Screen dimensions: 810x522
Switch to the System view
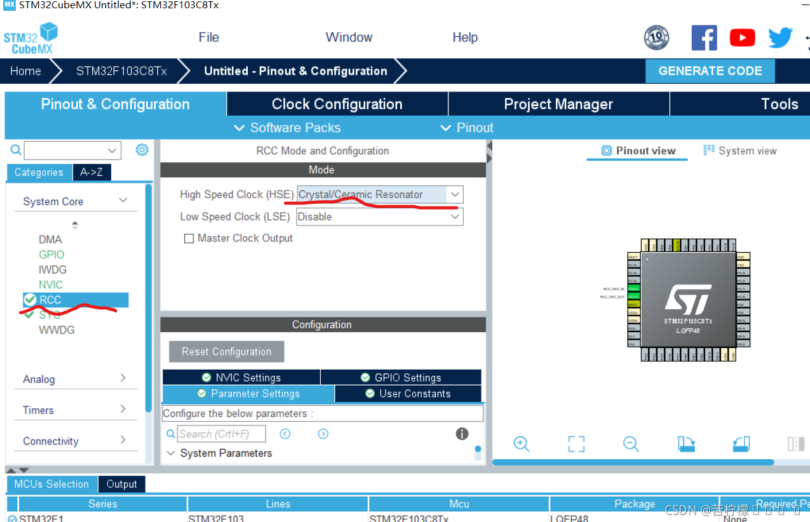(740, 151)
